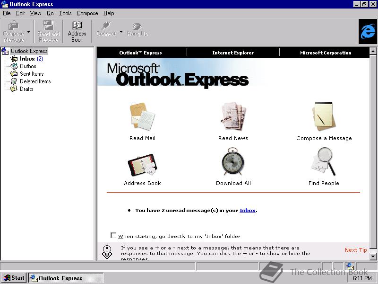Screen dimensions: 378x284
Task: Click the Internet Explorer banner link
Action: tap(233, 53)
